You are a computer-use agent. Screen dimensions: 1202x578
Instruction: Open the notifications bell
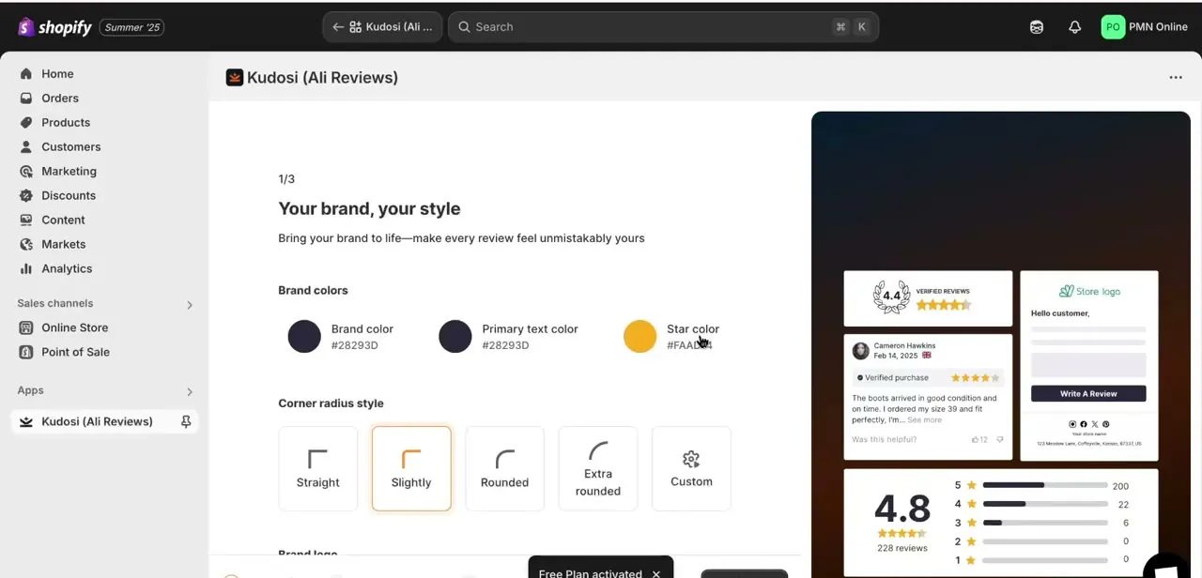point(1075,27)
